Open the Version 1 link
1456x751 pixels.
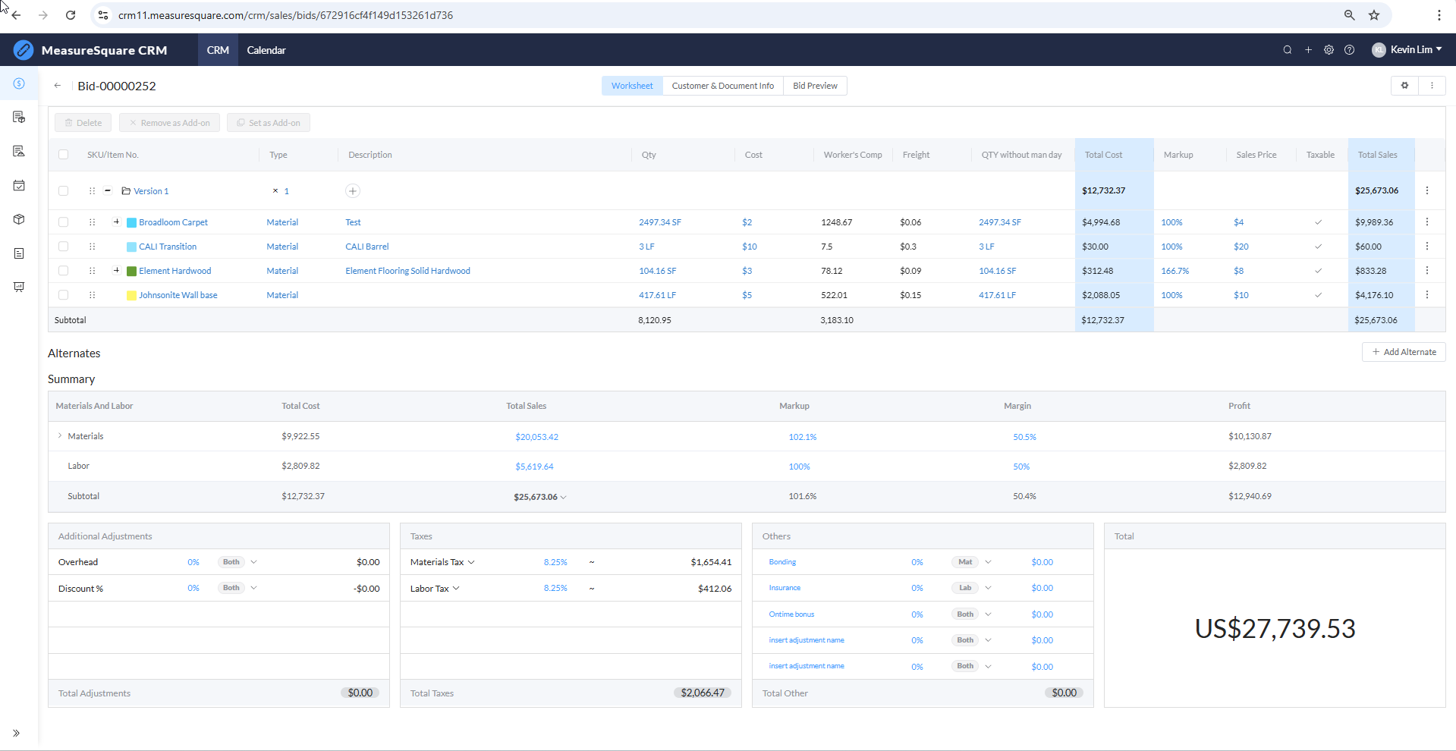point(151,191)
